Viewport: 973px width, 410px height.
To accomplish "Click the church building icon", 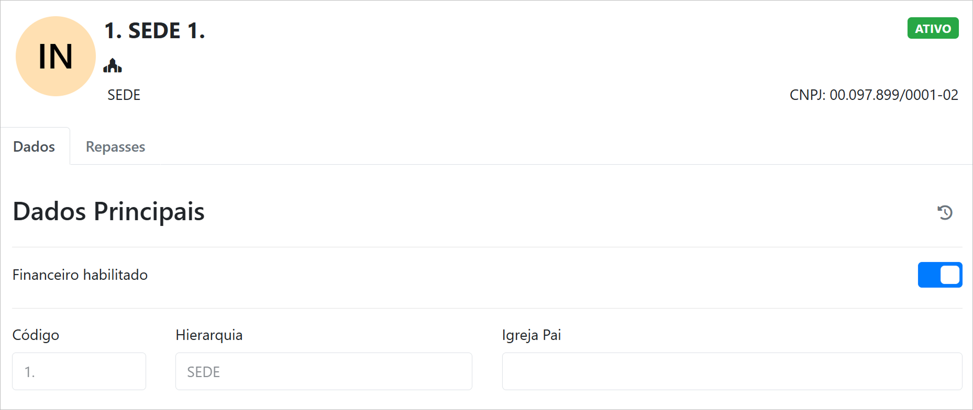I will pyautogui.click(x=113, y=66).
